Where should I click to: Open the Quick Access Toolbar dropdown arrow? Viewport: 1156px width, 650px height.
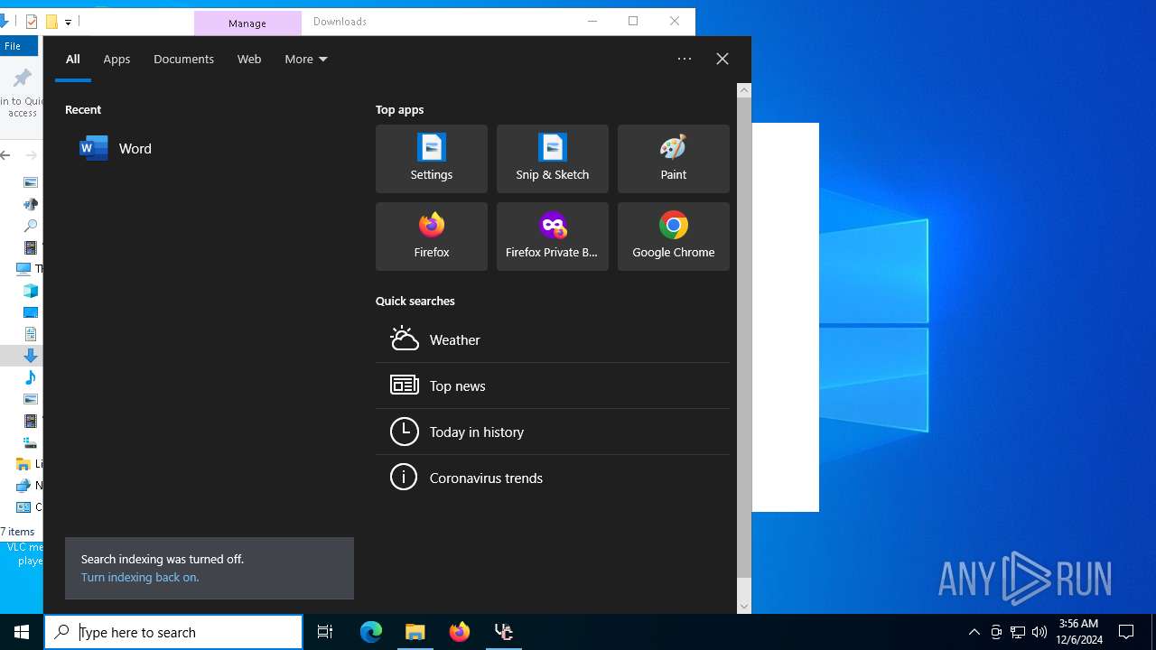pyautogui.click(x=68, y=22)
